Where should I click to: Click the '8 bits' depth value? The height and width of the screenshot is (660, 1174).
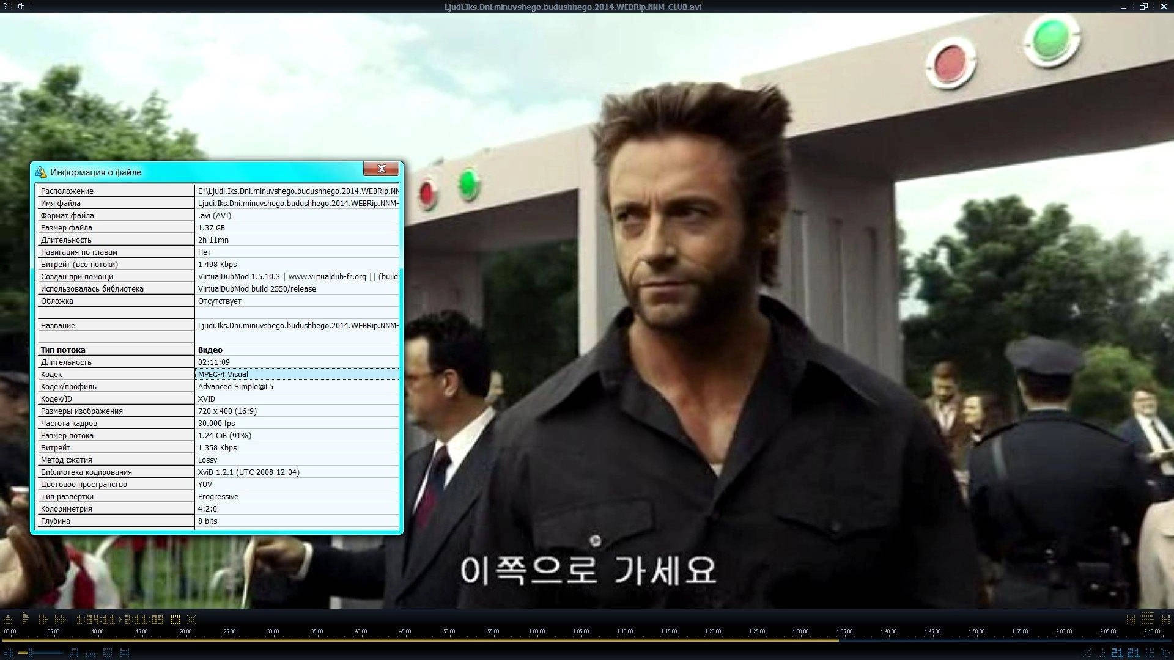point(208,521)
